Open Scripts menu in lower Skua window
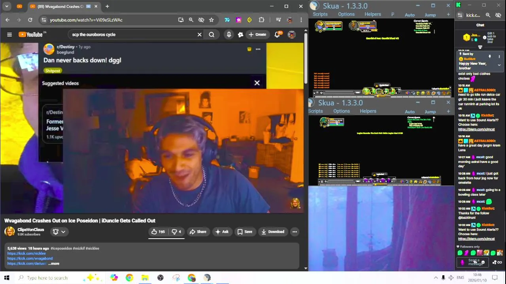The width and height of the screenshot is (506, 284). tap(315, 111)
